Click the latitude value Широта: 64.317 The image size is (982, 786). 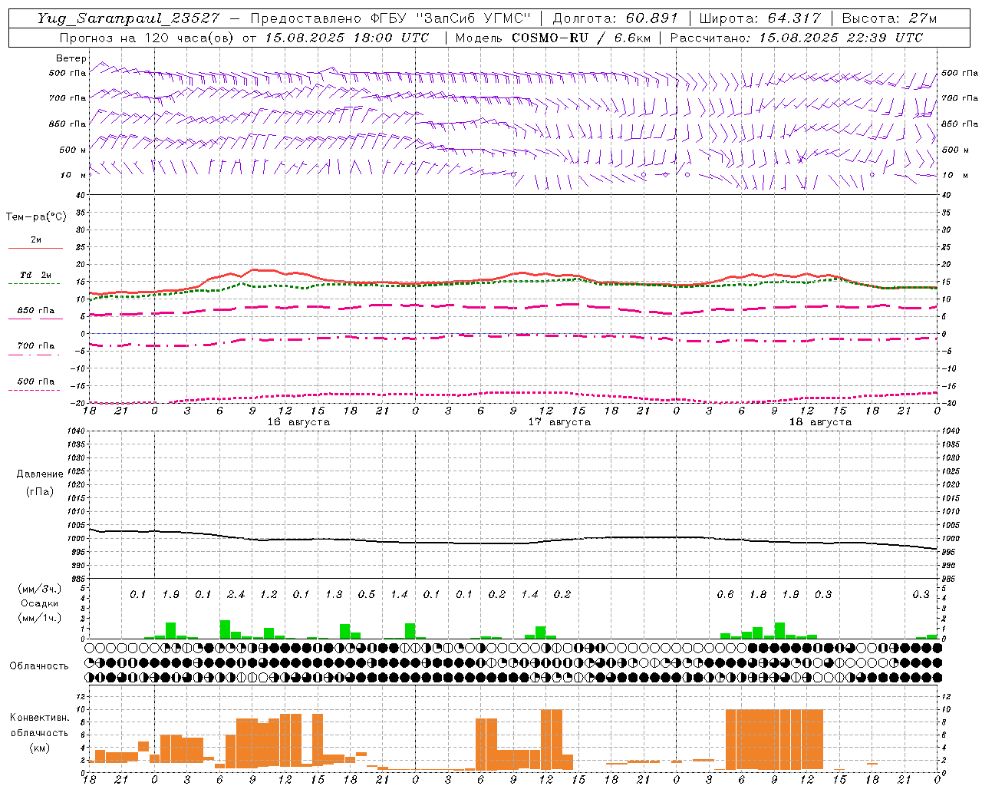[x=760, y=18]
